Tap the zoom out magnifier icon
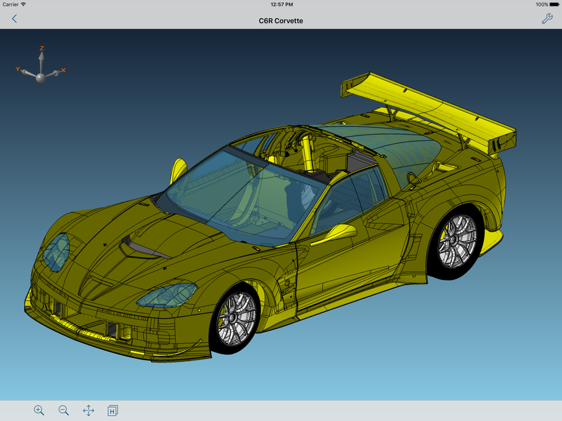The height and width of the screenshot is (421, 562). [63, 410]
